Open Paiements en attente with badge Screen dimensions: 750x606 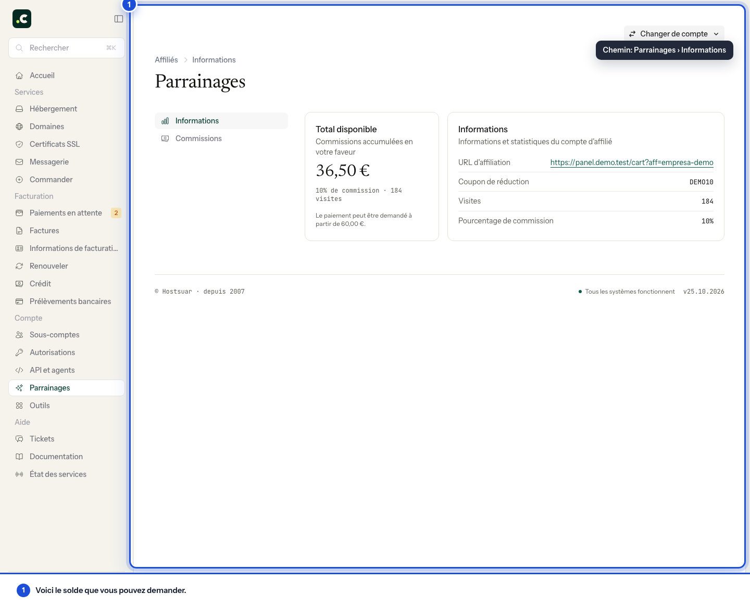point(67,213)
